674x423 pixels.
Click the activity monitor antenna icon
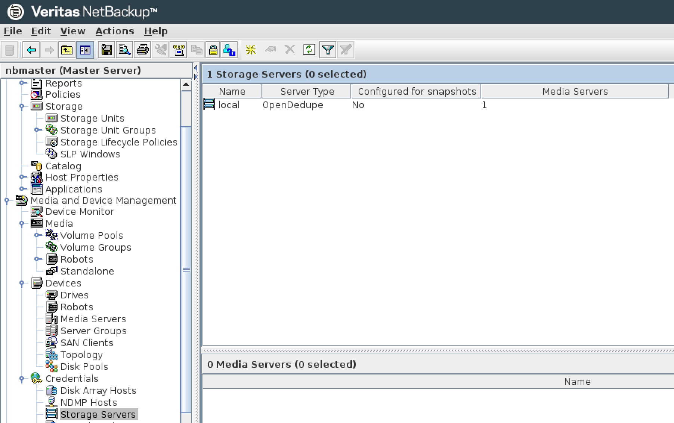pos(179,50)
